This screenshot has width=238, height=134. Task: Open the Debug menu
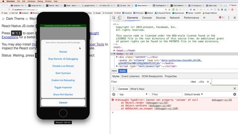(x=40, y=1)
